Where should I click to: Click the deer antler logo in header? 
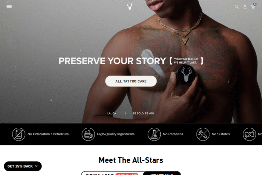pyautogui.click(x=130, y=6)
